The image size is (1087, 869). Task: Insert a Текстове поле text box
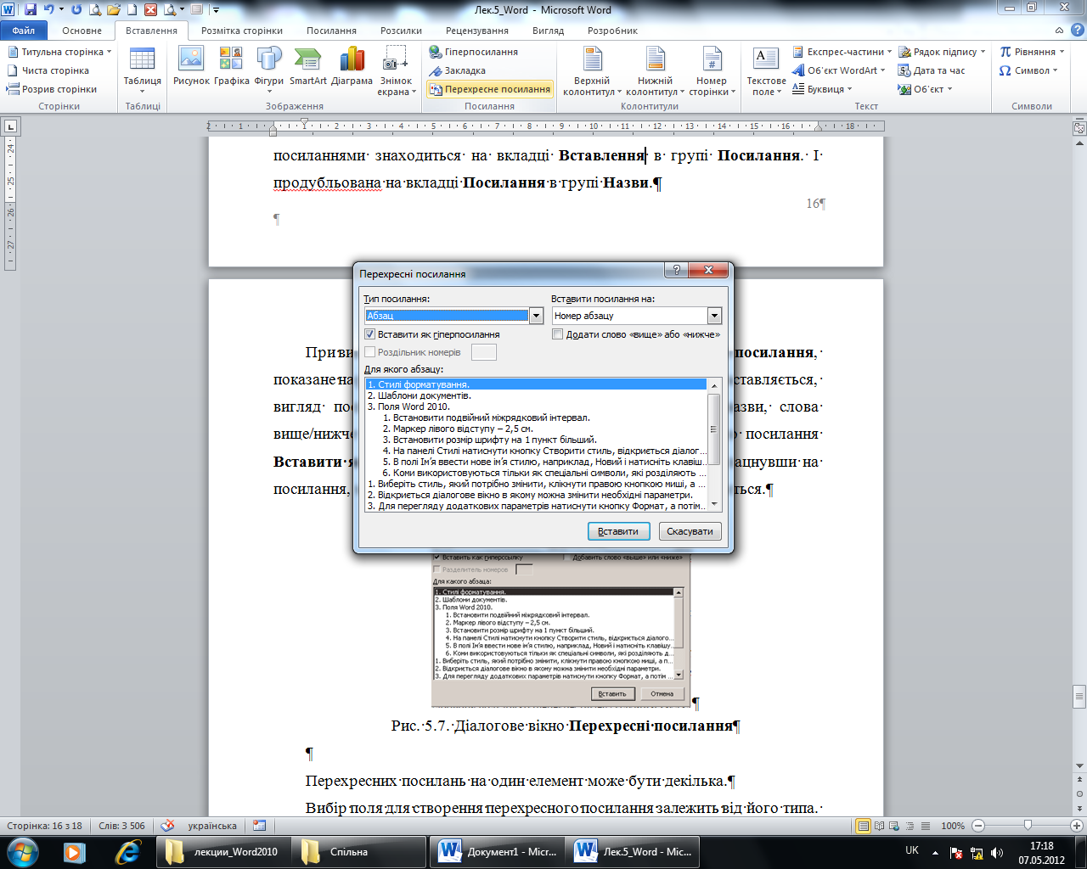pos(766,71)
